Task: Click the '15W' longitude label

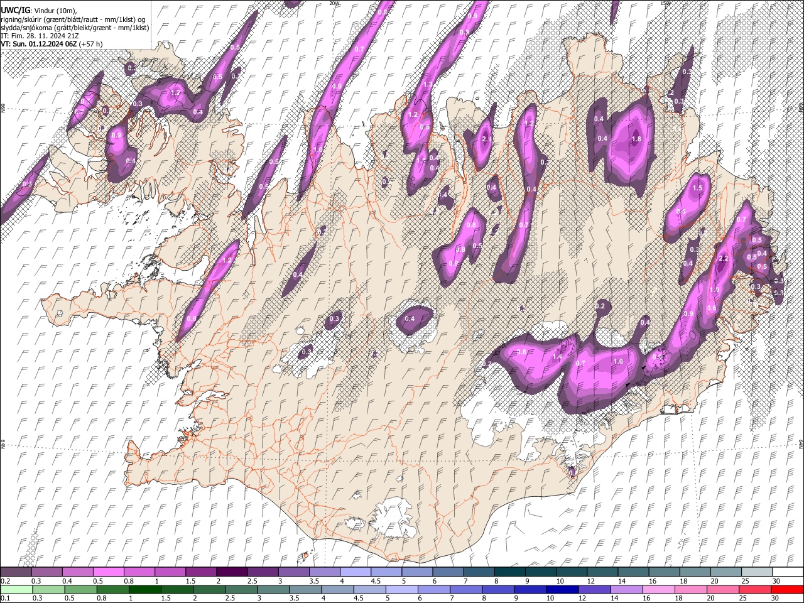Action: tap(665, 3)
